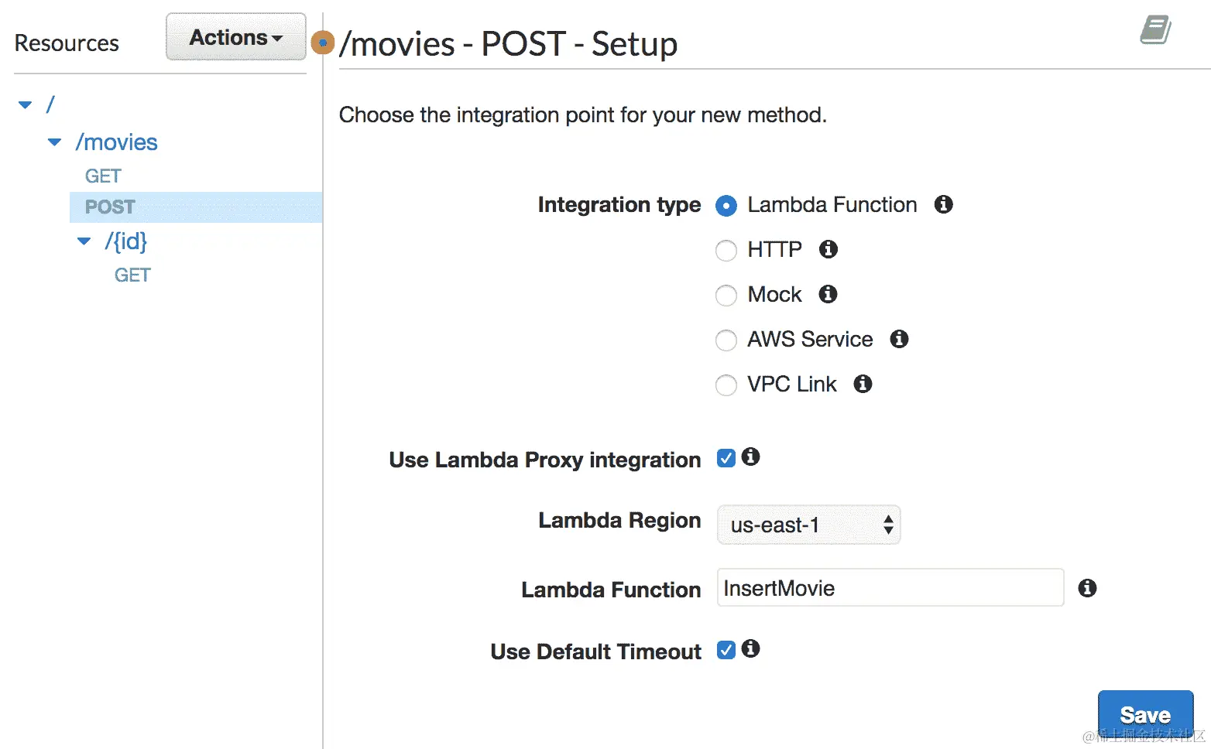
Task: Click the Save button
Action: 1144,714
